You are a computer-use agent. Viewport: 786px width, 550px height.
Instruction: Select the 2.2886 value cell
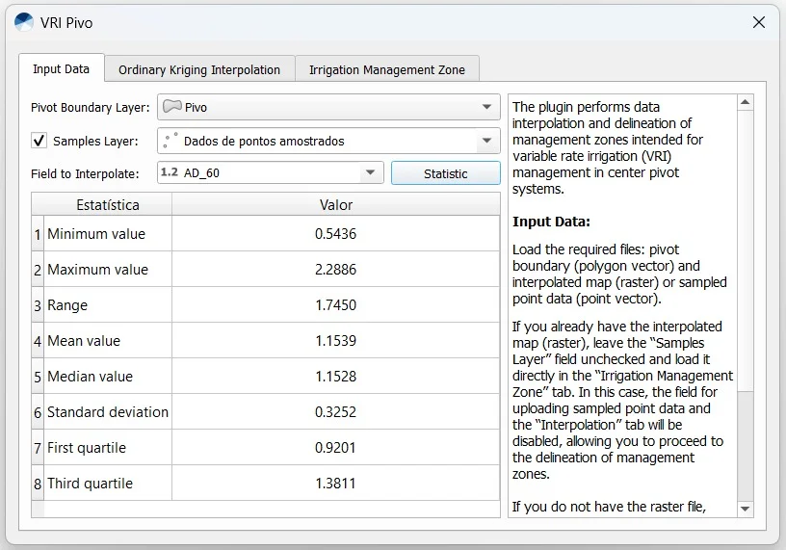coord(336,270)
